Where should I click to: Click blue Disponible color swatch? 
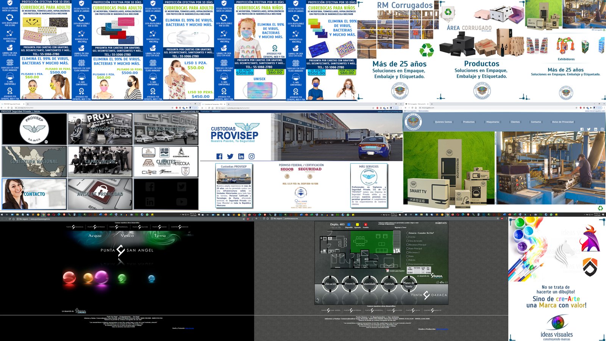349,224
